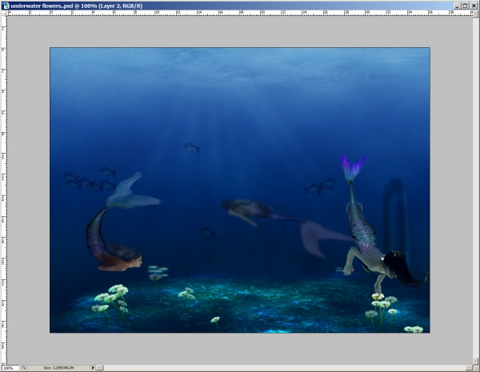Screen dimensions: 480x372
Task: Click the horizontal ruler at top
Action: tap(240, 13)
